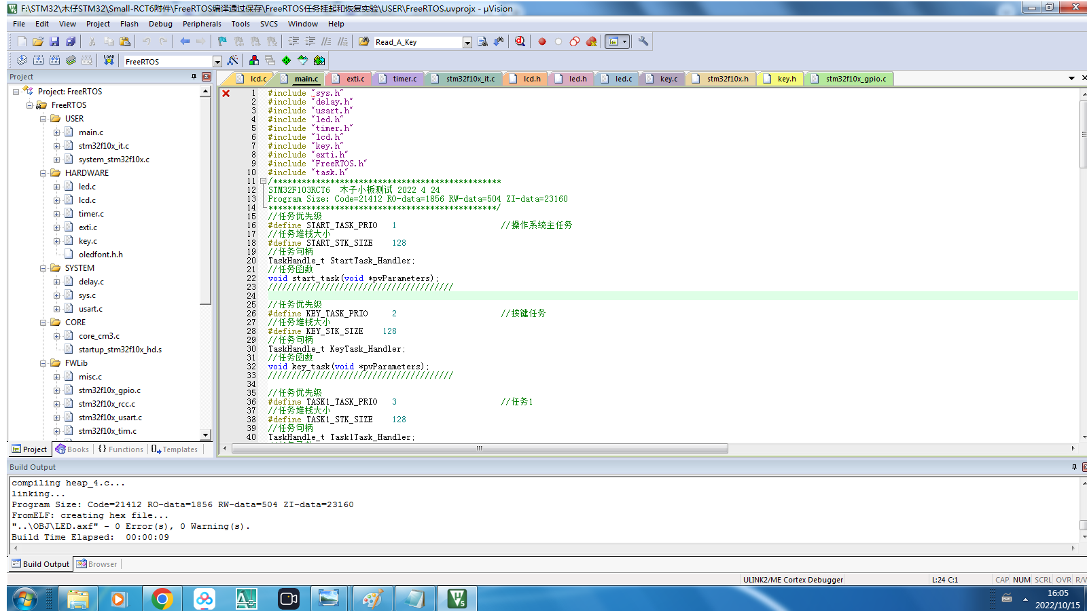This screenshot has width=1087, height=611.
Task: Click the Save icon
Action: [x=54, y=41]
